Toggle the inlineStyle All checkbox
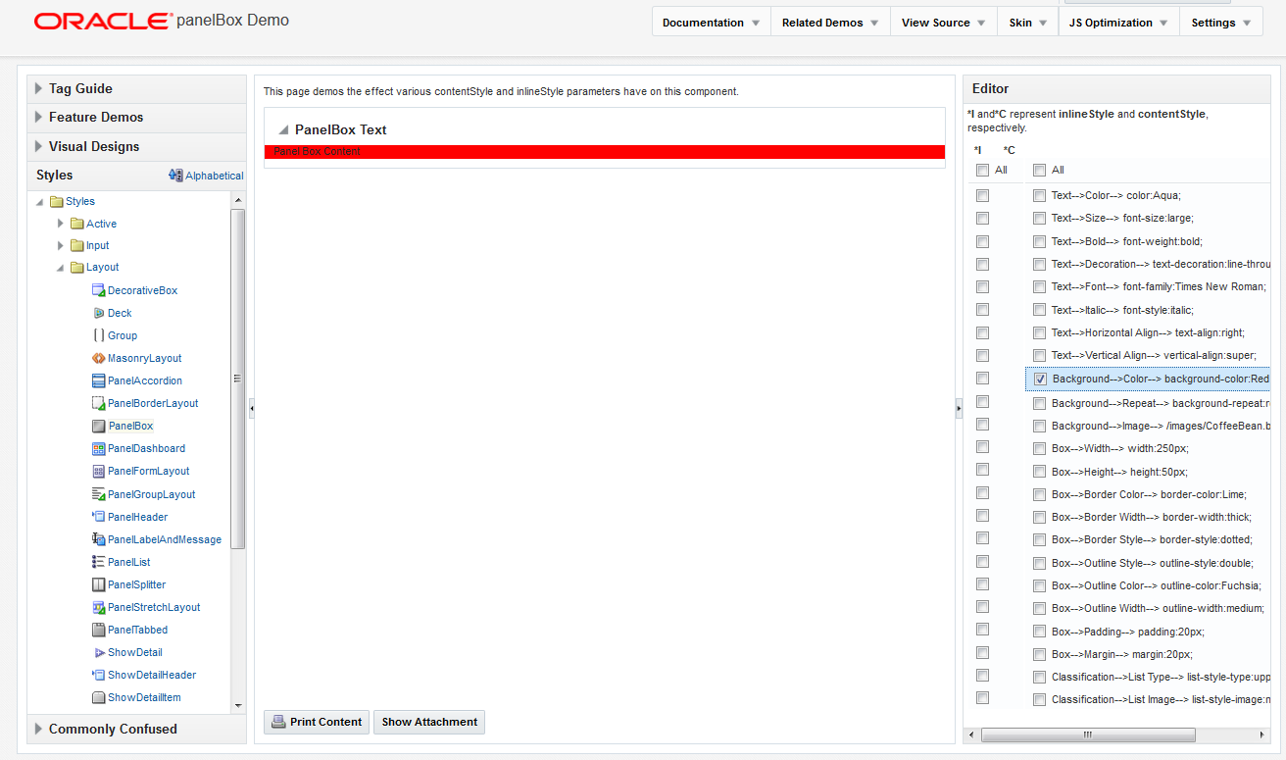 [982, 170]
